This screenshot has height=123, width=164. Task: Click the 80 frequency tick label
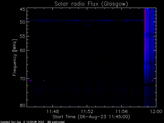click(23, 105)
